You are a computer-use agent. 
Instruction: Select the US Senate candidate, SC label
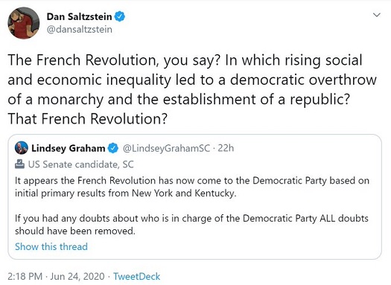[x=80, y=164]
